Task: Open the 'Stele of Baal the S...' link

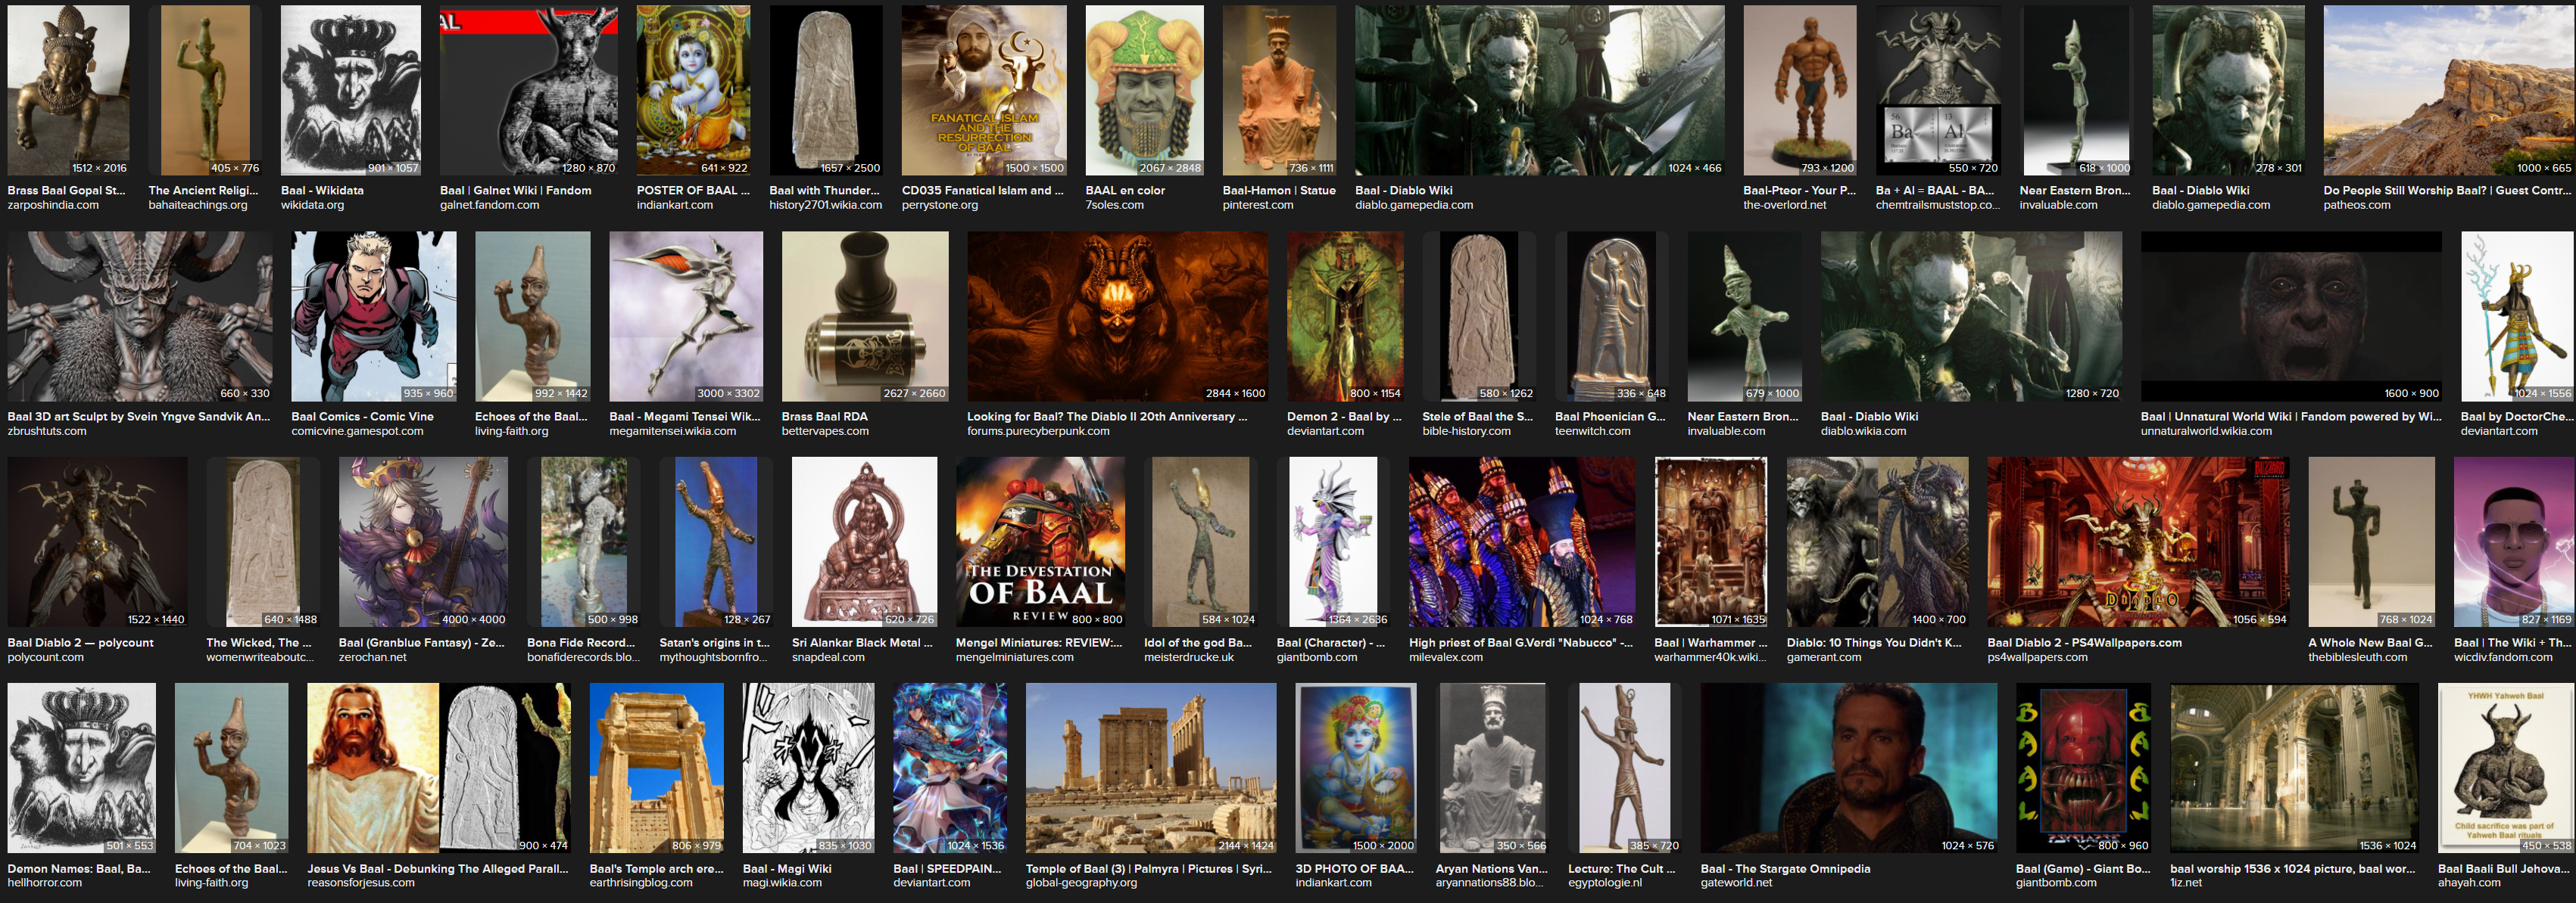Action: coord(1478,417)
